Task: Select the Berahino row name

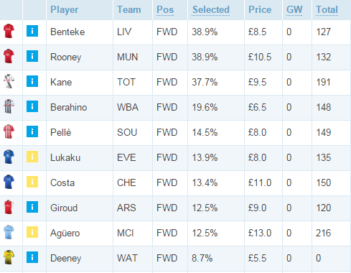Action: click(68, 107)
